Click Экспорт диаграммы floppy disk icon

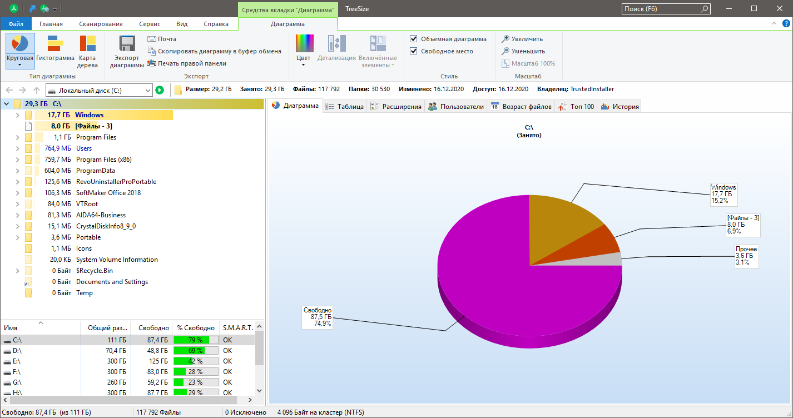click(127, 44)
